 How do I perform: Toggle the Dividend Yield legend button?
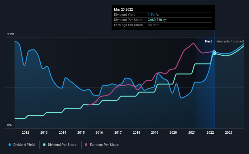pos(22,145)
